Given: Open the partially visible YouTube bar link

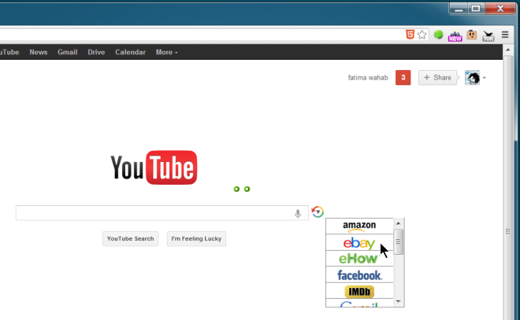Looking at the screenshot, I should pyautogui.click(x=9, y=53).
